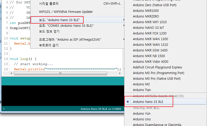Click status text "Arduino Nano 33 BLE on COM63"
Screen dimensions: 207x126
101,109
